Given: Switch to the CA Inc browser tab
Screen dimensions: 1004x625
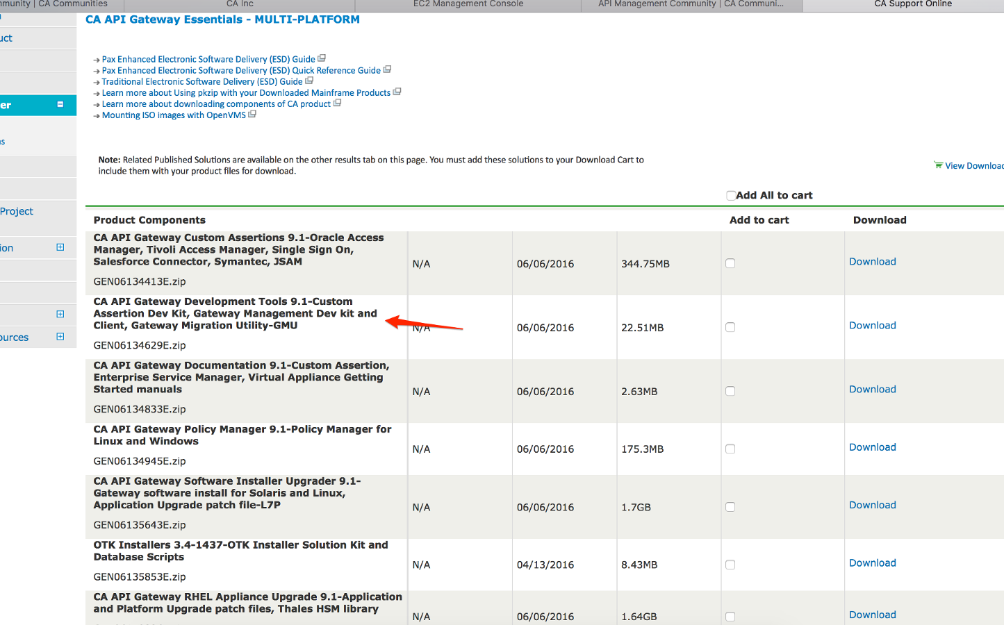Looking at the screenshot, I should (240, 4).
